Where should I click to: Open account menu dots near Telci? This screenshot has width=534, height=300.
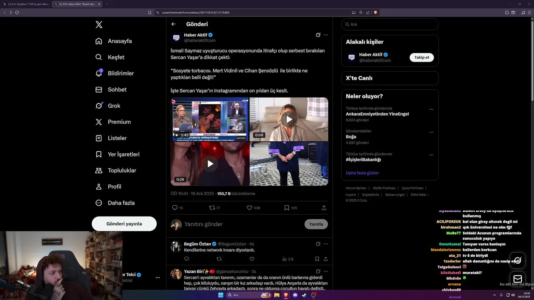(x=158, y=277)
